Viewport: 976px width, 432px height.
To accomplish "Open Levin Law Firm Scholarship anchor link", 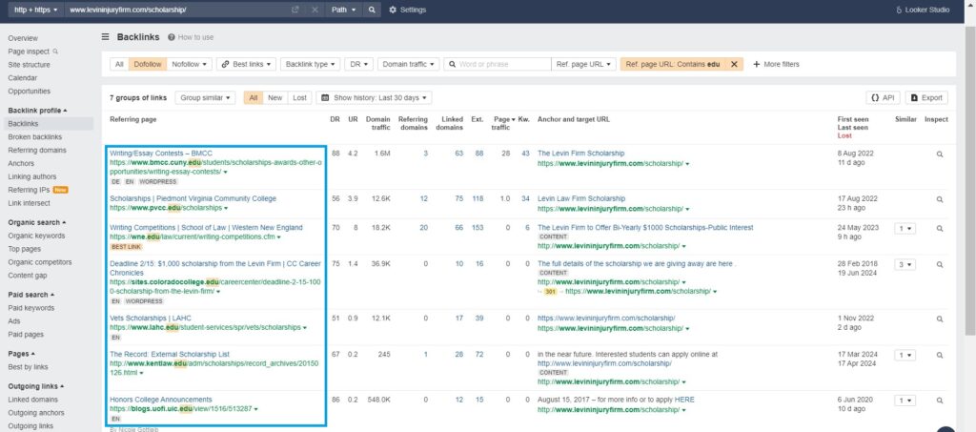I will pyautogui.click(x=581, y=198).
